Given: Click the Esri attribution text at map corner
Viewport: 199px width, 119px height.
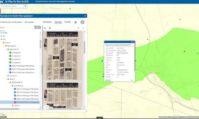Looking at the screenshot, I should point(179,117).
